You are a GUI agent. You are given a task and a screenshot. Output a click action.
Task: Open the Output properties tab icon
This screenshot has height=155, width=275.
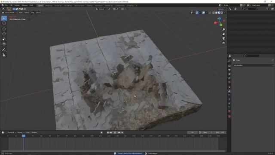pos(229,70)
